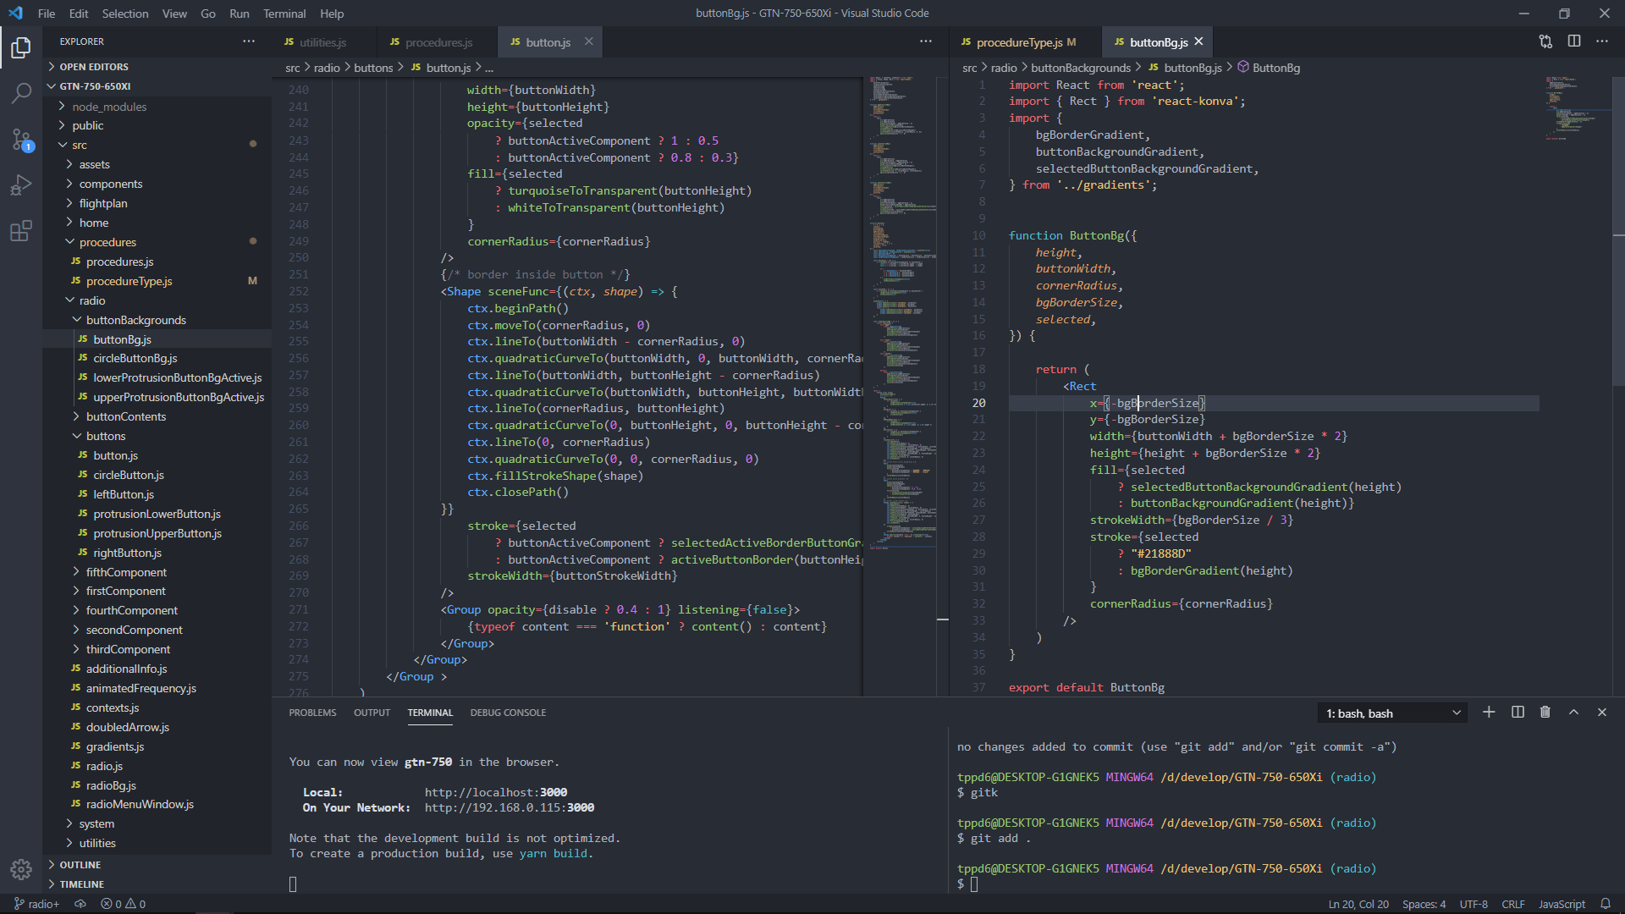Close the terminal panel
Screen dimensions: 1625x914
click(x=1601, y=713)
